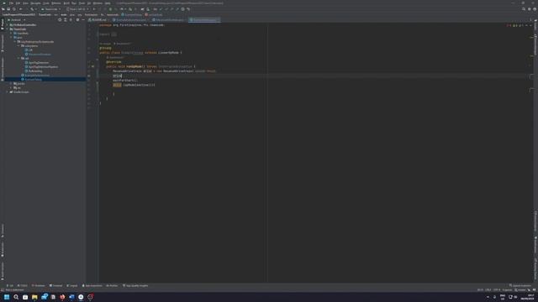Select MecanumDrivetrain in project tree

(38, 54)
